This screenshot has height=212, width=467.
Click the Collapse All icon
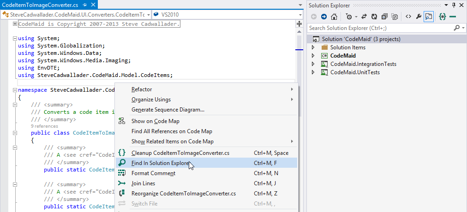384,17
